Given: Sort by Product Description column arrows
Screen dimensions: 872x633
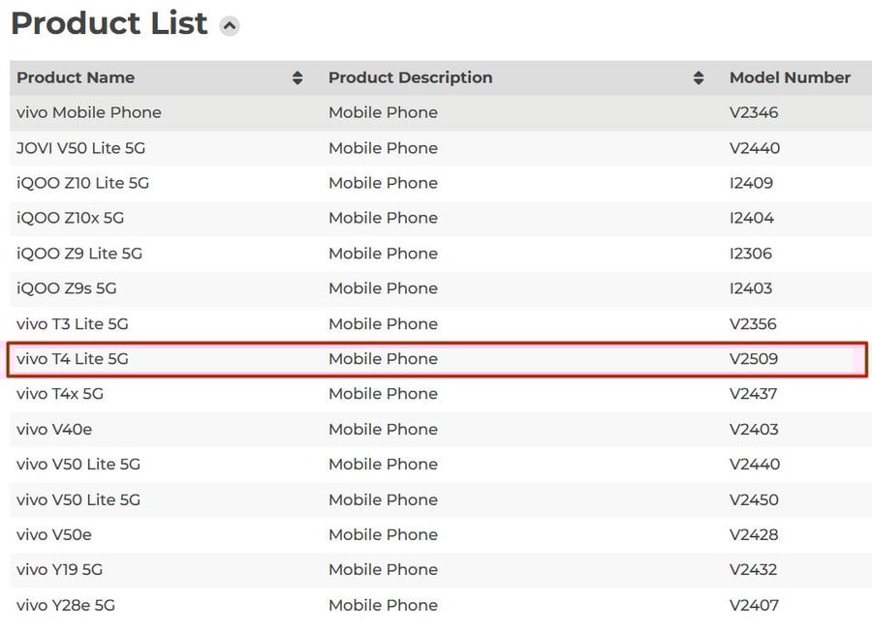Looking at the screenshot, I should tap(699, 78).
